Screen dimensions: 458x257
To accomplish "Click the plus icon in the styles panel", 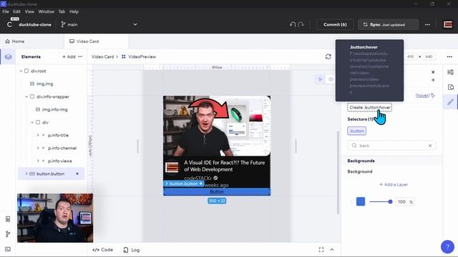I will point(433,80).
